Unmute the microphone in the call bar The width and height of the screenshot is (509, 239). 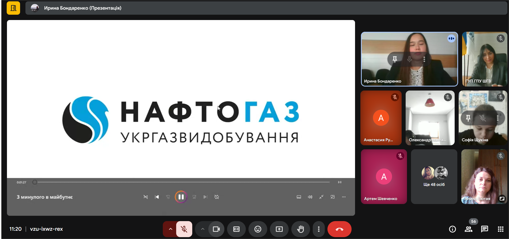[x=184, y=229]
